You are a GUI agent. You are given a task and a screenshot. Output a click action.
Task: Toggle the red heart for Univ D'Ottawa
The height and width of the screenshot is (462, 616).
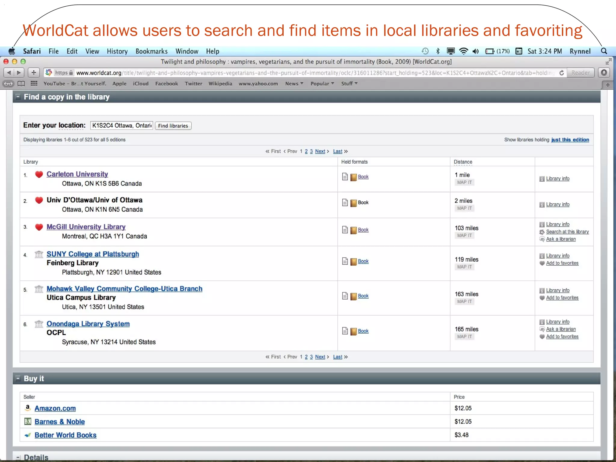coord(39,200)
